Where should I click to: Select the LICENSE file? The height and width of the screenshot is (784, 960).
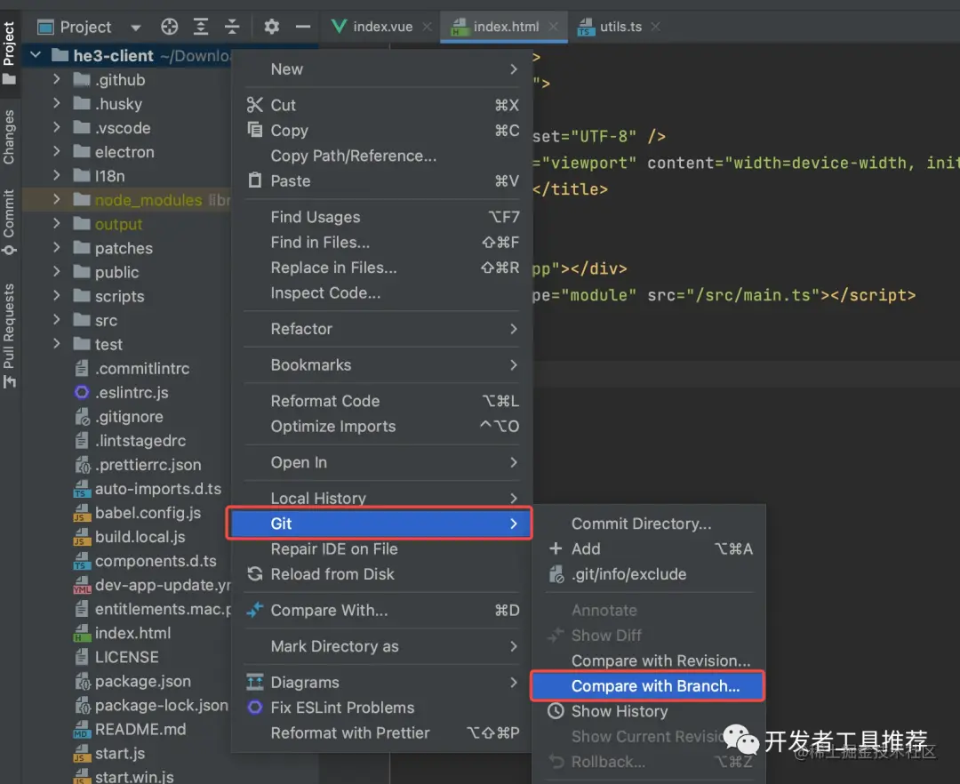127,657
